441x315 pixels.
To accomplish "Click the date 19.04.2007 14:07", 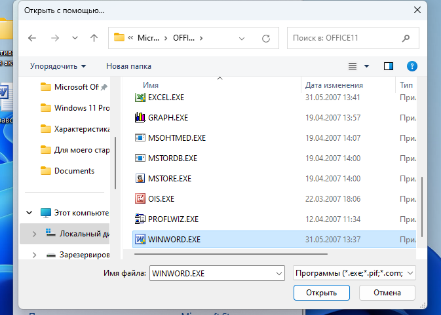I will (333, 138).
